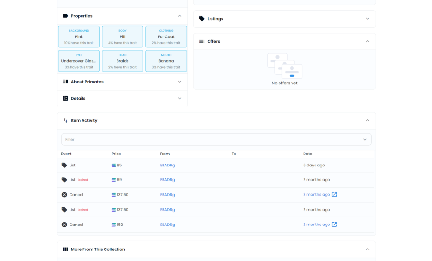Screen dimensions: 432x261
Task: Click the Listings tag icon
Action: [202, 18]
